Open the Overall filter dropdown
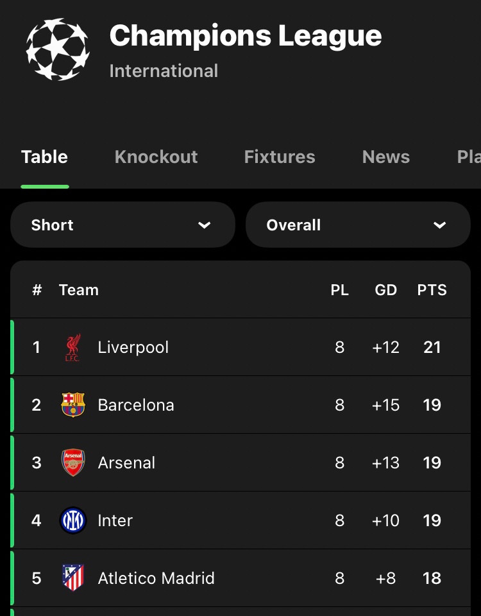The height and width of the screenshot is (616, 481). tap(358, 225)
